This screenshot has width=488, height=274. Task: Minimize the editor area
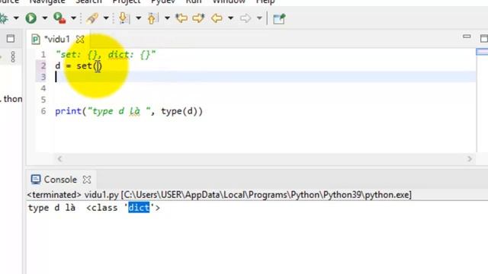[x=467, y=37]
